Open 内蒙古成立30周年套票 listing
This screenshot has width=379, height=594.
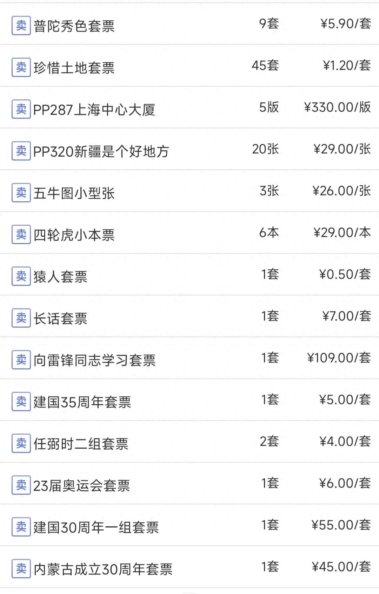[103, 569]
